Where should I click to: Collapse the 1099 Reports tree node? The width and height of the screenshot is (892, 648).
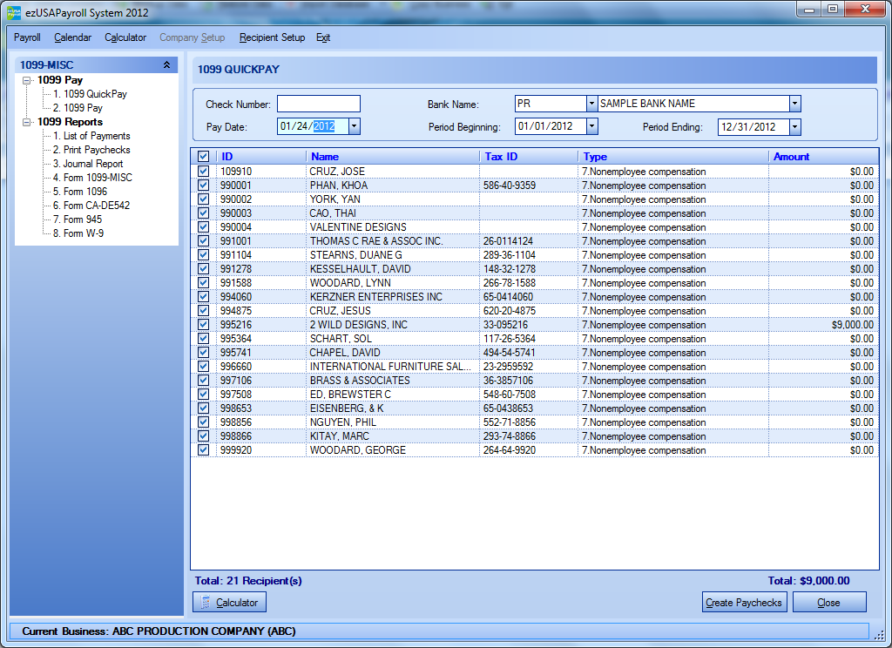click(27, 122)
